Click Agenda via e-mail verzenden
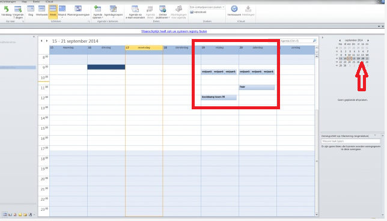The image size is (387, 221). 135,12
